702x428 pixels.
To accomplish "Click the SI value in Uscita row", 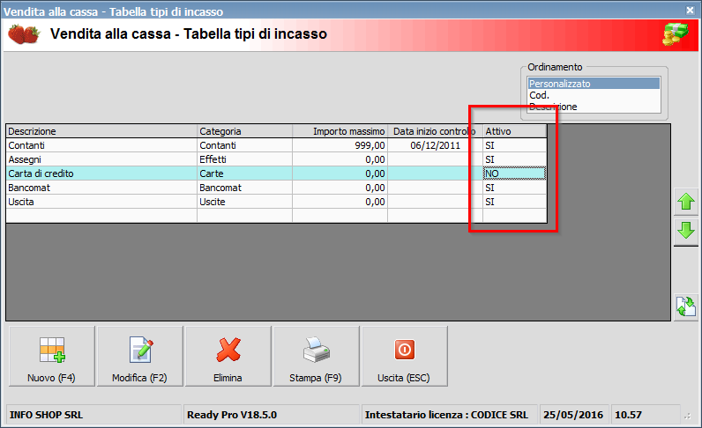I will (515, 202).
